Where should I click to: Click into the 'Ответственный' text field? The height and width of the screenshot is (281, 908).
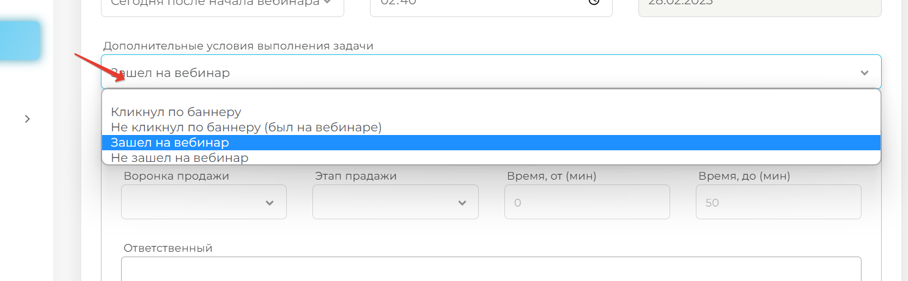tap(490, 269)
